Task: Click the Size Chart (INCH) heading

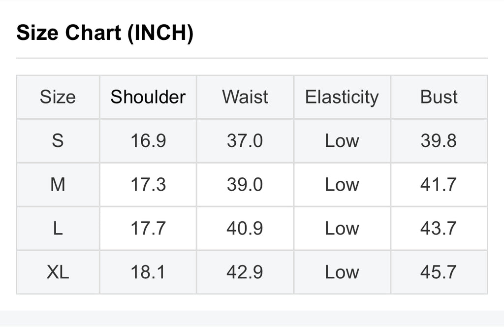Action: [105, 33]
